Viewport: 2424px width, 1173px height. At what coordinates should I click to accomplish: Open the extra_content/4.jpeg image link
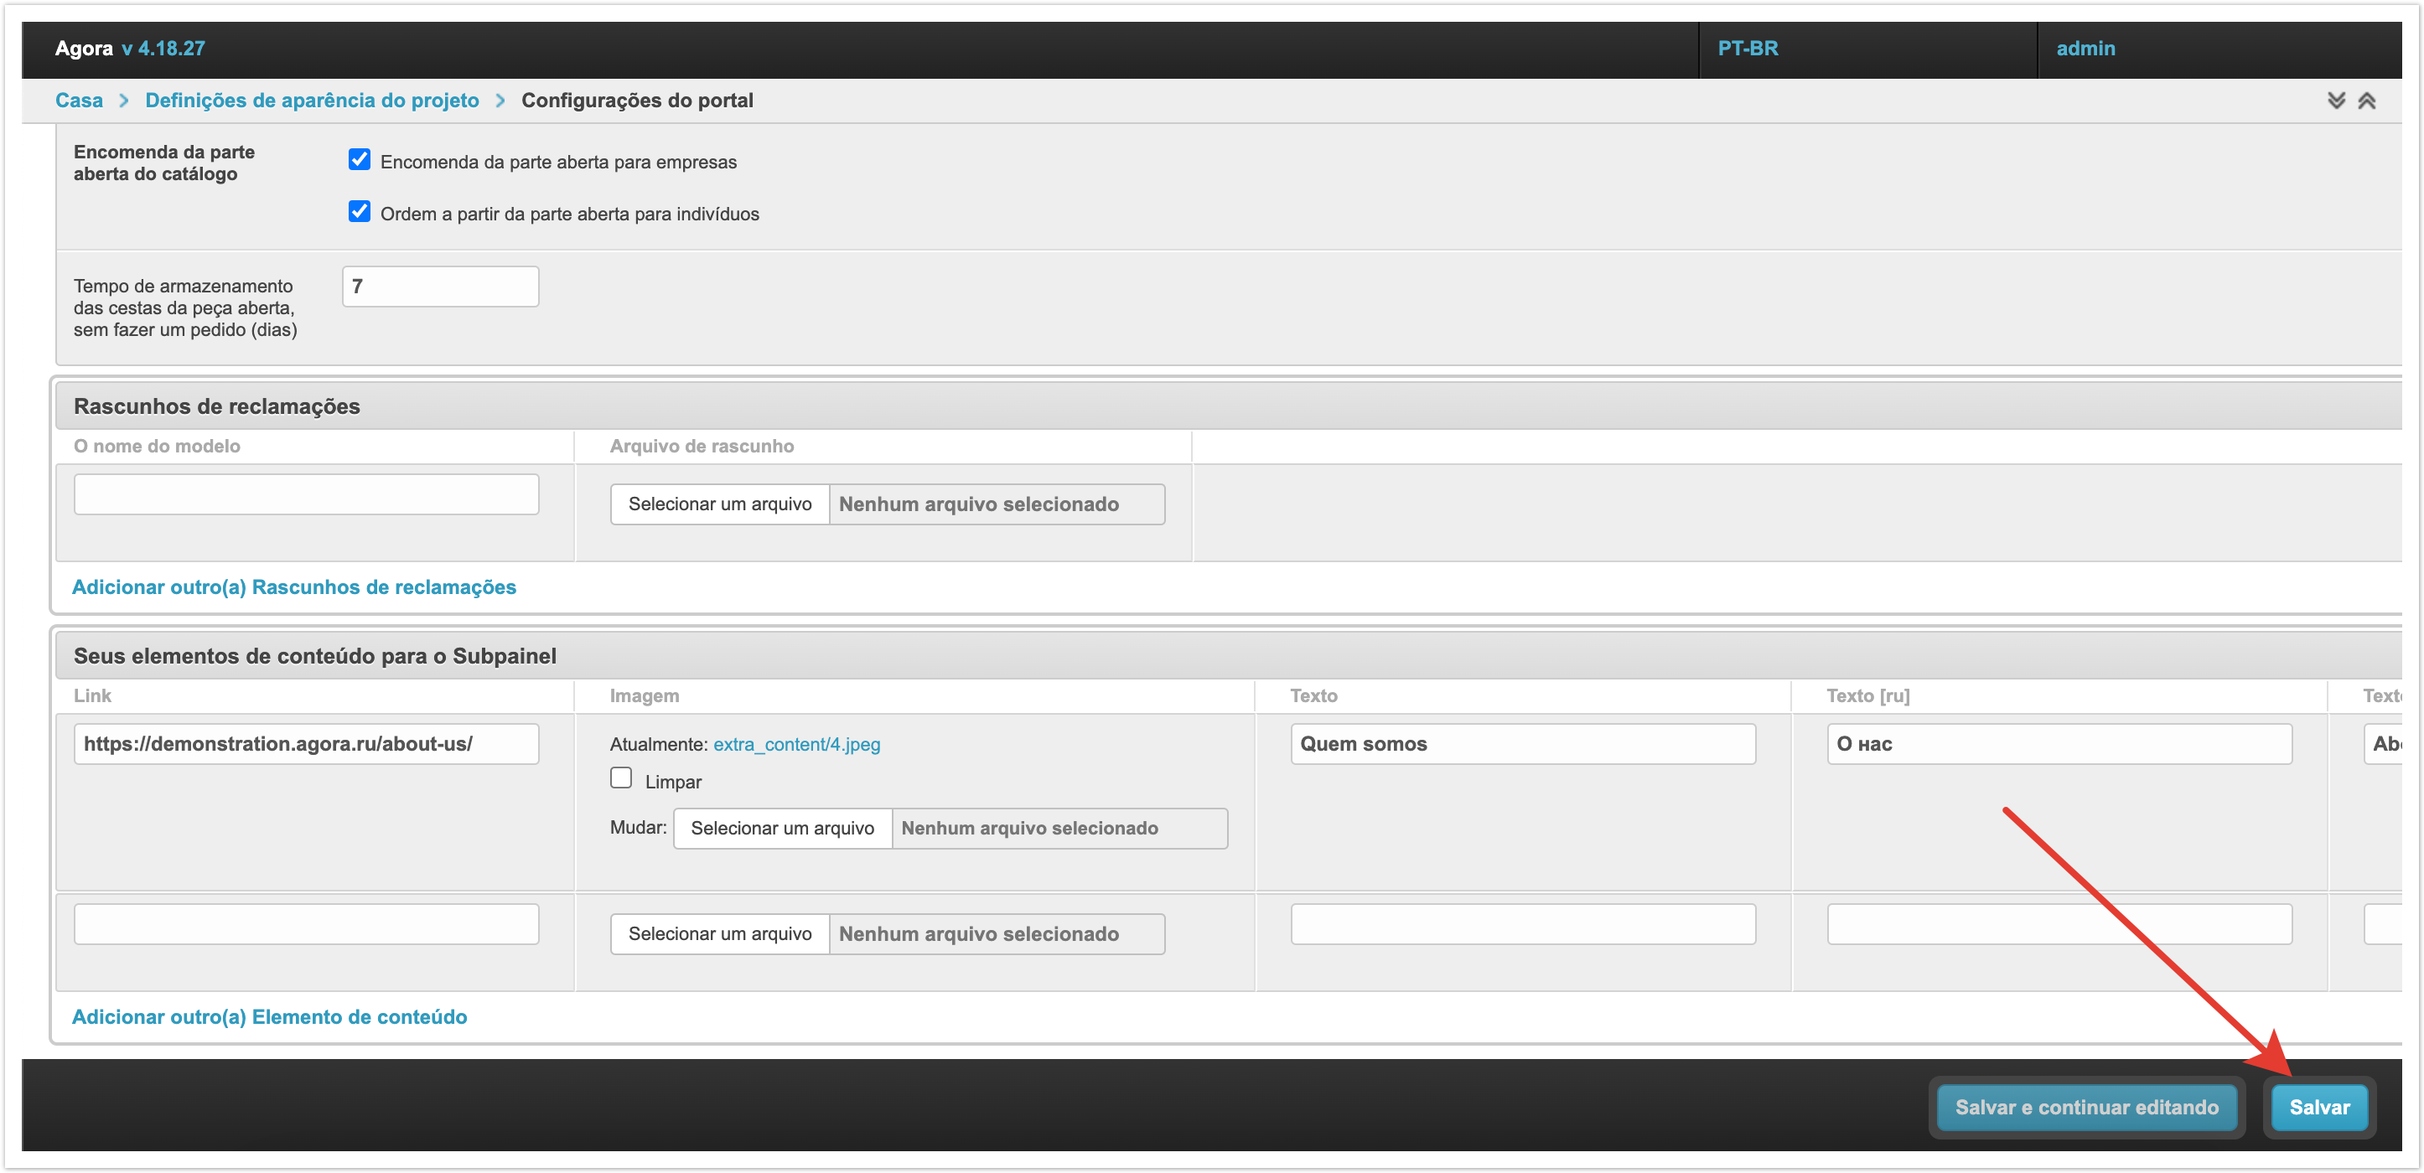click(x=796, y=744)
